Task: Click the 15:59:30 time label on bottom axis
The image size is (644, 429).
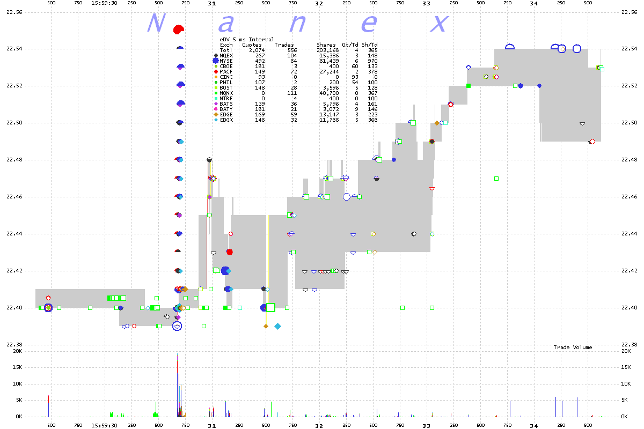Action: [104, 425]
